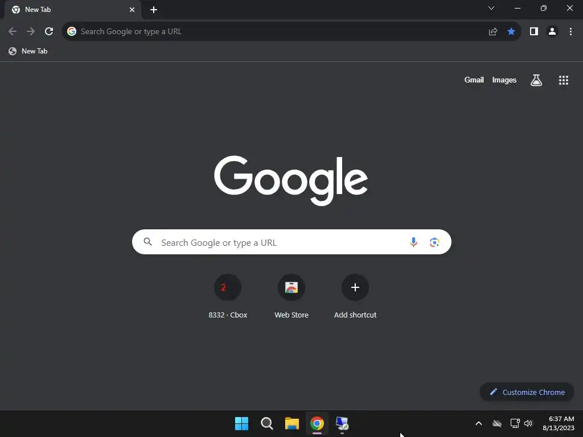Image resolution: width=583 pixels, height=437 pixels.
Task: Add a new shortcut
Action: point(355,296)
